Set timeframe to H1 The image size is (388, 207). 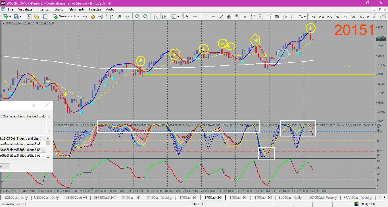pos(337,16)
